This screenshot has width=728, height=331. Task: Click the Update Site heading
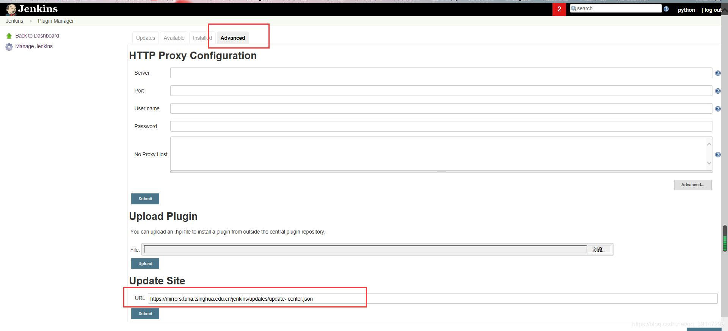(x=157, y=281)
